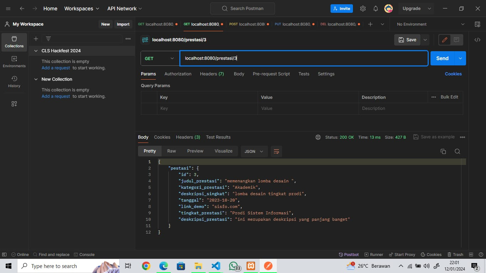486x273 pixels.
Task: Copy the response body using copy icon
Action: tap(443, 151)
